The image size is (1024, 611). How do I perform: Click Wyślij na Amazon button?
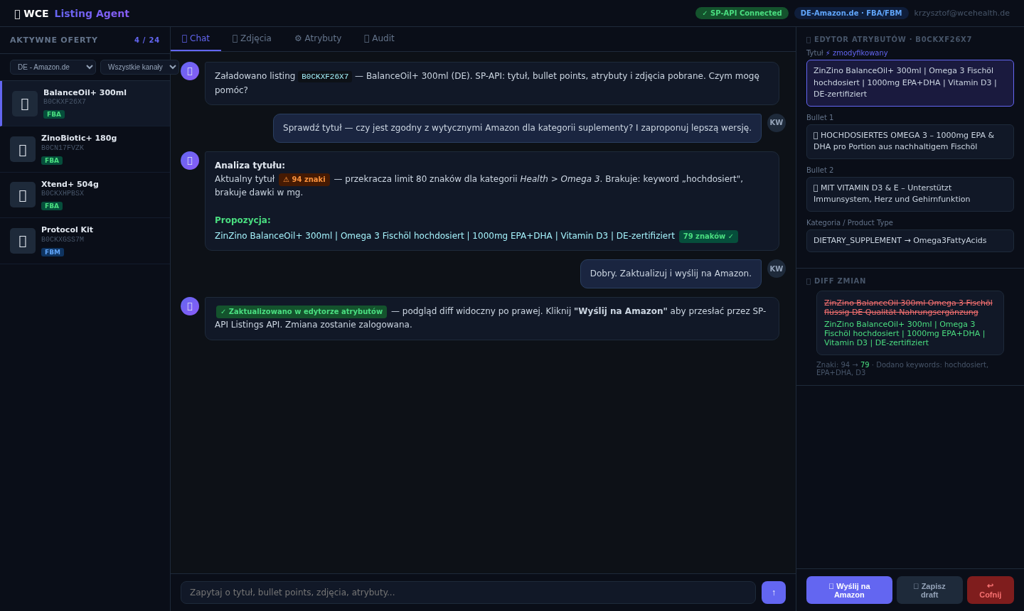click(x=849, y=590)
